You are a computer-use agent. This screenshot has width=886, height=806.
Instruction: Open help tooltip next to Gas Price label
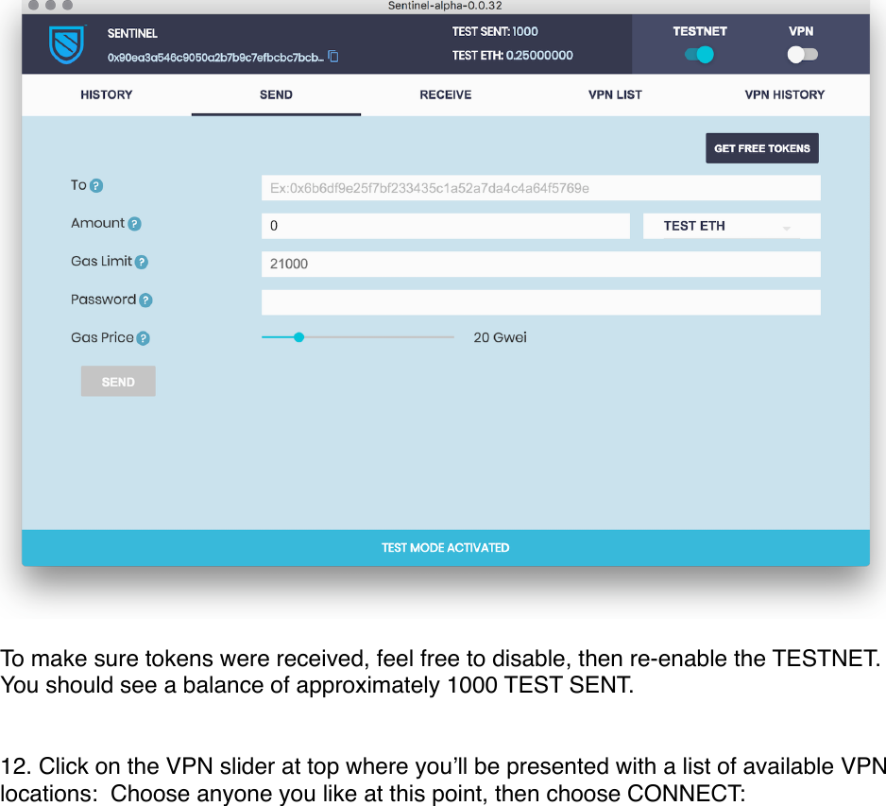point(144,338)
